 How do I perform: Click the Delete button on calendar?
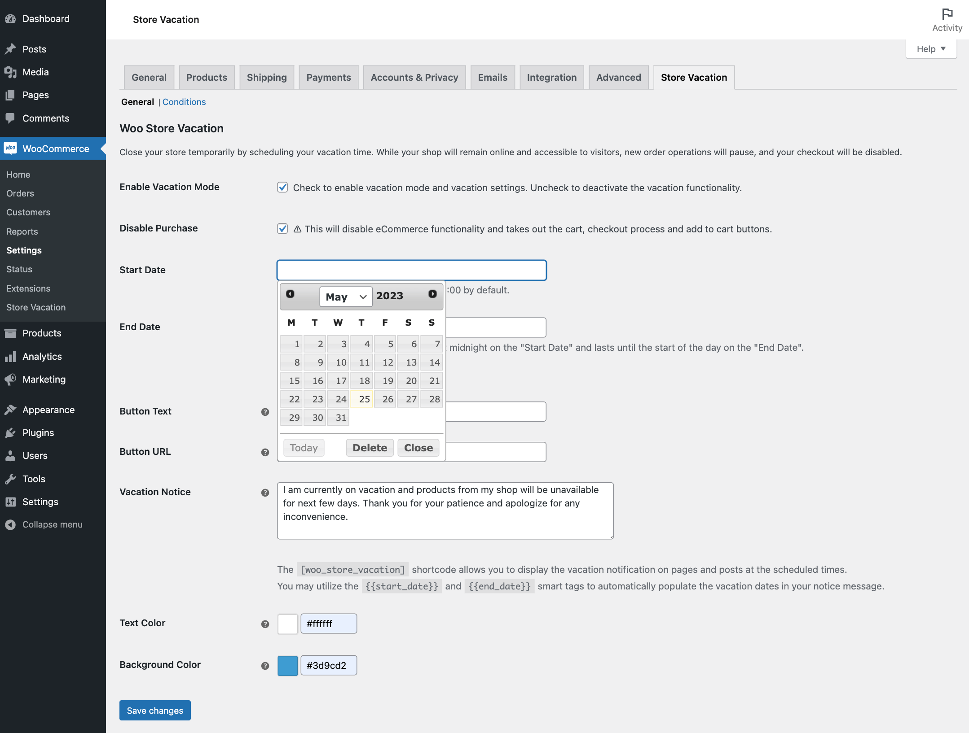pos(370,447)
